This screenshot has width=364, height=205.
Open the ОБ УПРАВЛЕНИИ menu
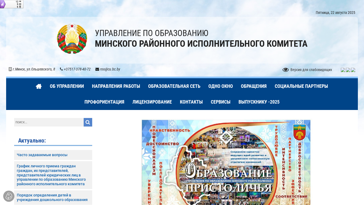click(x=67, y=86)
